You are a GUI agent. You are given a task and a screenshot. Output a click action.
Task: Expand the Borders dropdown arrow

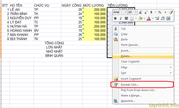click(136, 18)
